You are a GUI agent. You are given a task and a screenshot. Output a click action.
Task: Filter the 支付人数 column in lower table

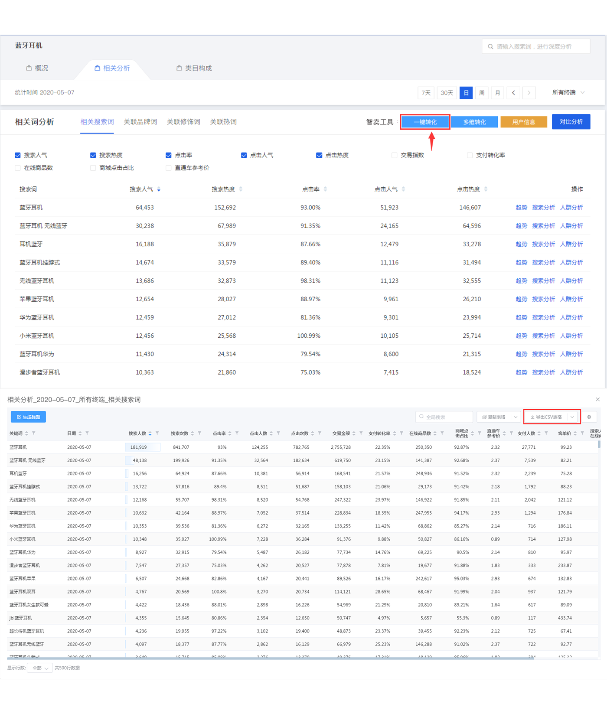546,433
